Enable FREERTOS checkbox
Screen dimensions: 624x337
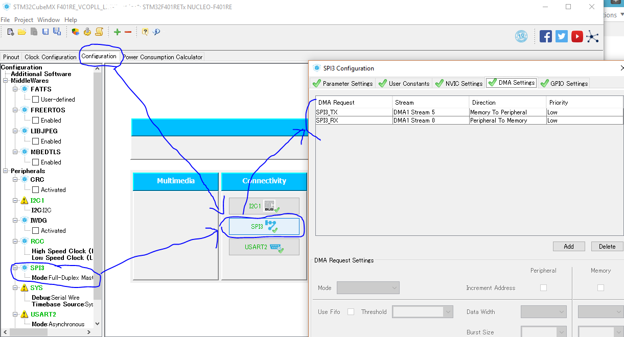click(x=36, y=121)
